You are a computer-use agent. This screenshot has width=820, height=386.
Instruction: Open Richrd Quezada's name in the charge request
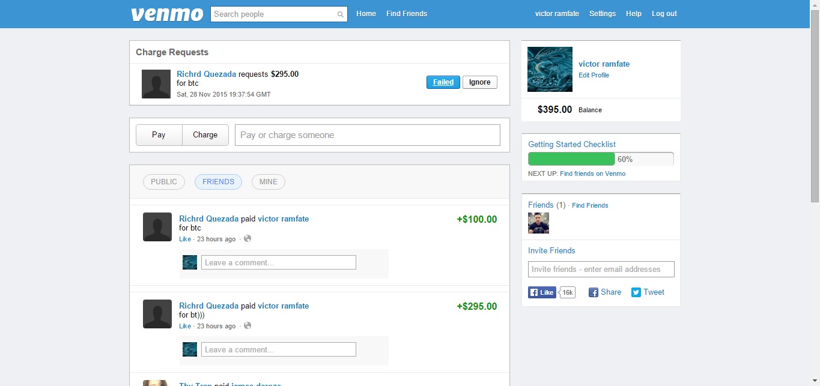point(207,74)
